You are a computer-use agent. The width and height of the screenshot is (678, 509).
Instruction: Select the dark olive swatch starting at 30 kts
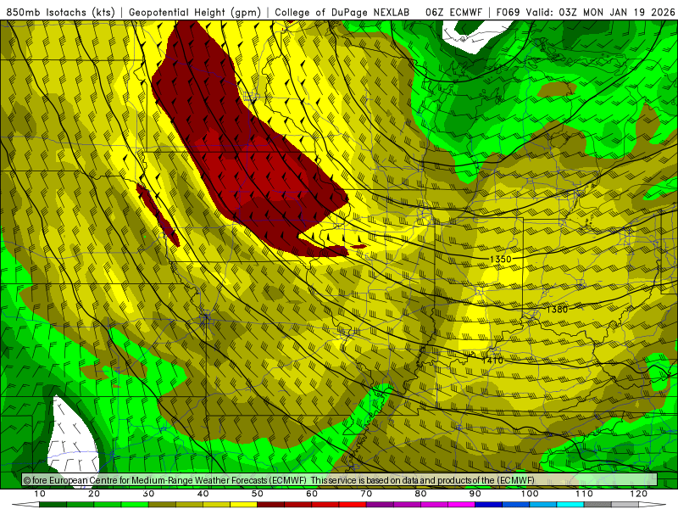pos(162,504)
